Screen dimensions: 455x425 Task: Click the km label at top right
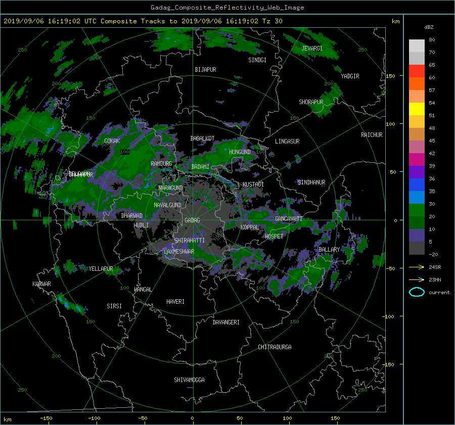[x=395, y=21]
